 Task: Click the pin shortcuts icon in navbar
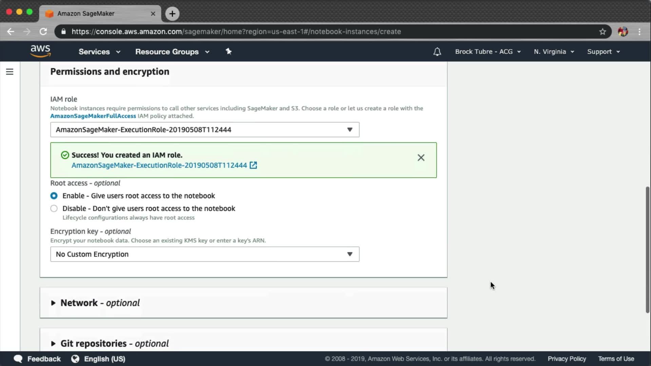click(229, 52)
